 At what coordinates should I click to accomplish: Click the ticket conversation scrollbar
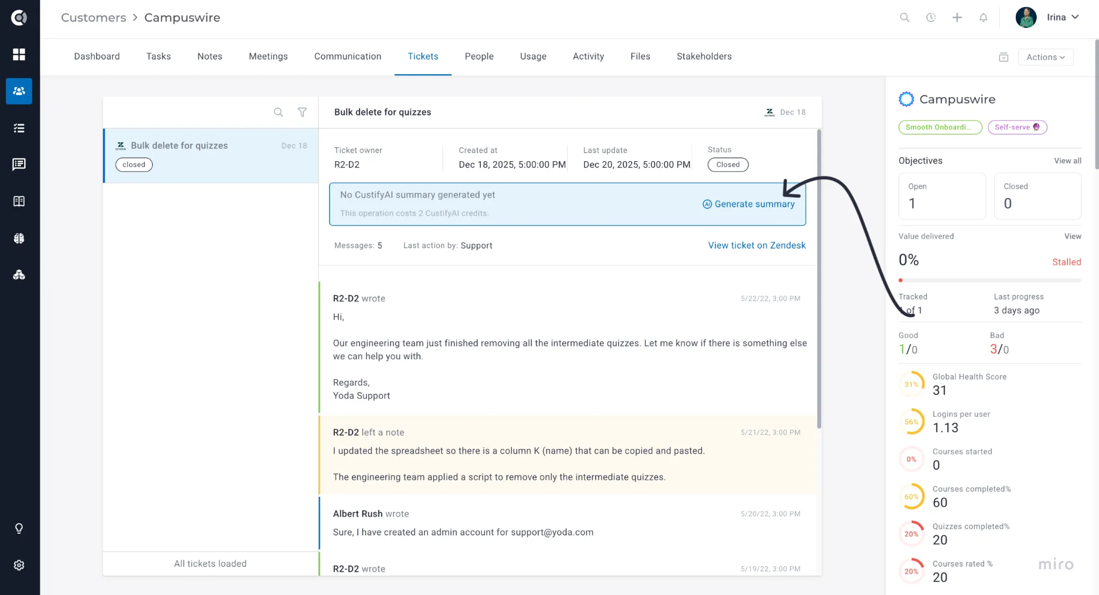[x=819, y=279]
